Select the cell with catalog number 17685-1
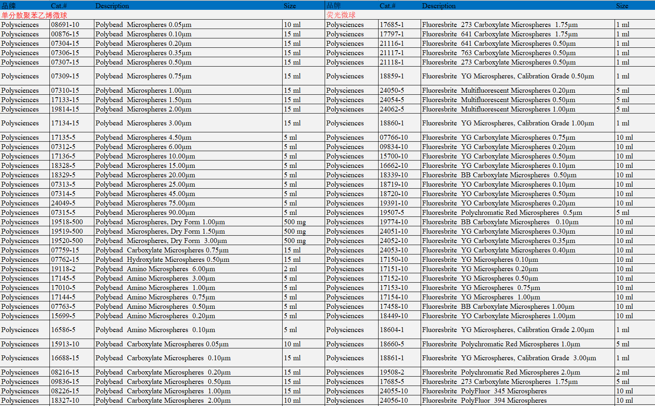 (x=392, y=25)
